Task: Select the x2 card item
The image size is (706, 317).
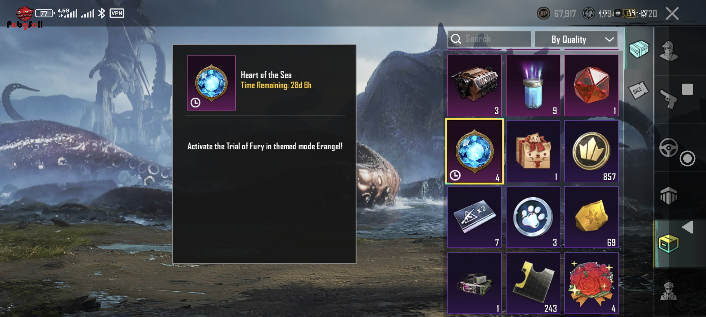Action: pos(474,217)
